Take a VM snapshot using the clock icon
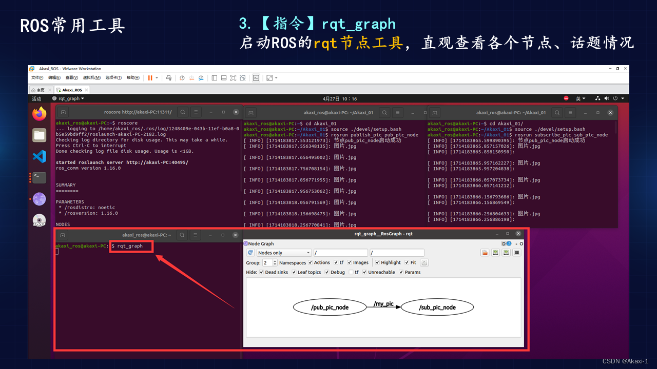 (182, 78)
